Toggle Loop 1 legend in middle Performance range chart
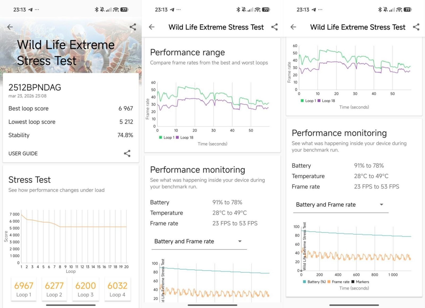This screenshot has width=425, height=308. (167, 137)
